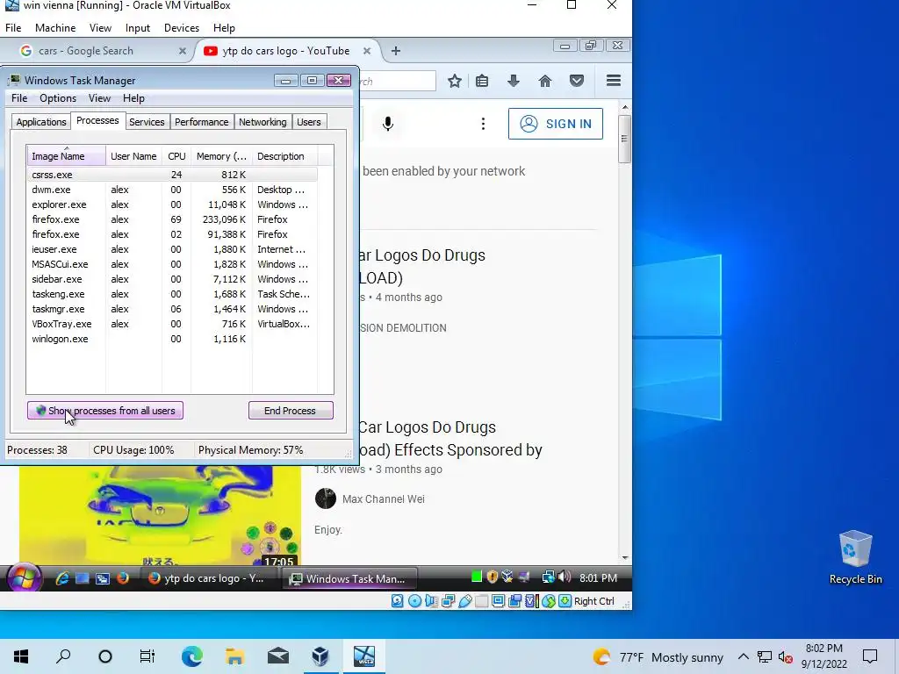
Task: Open Mail app on Windows taskbar
Action: click(278, 656)
